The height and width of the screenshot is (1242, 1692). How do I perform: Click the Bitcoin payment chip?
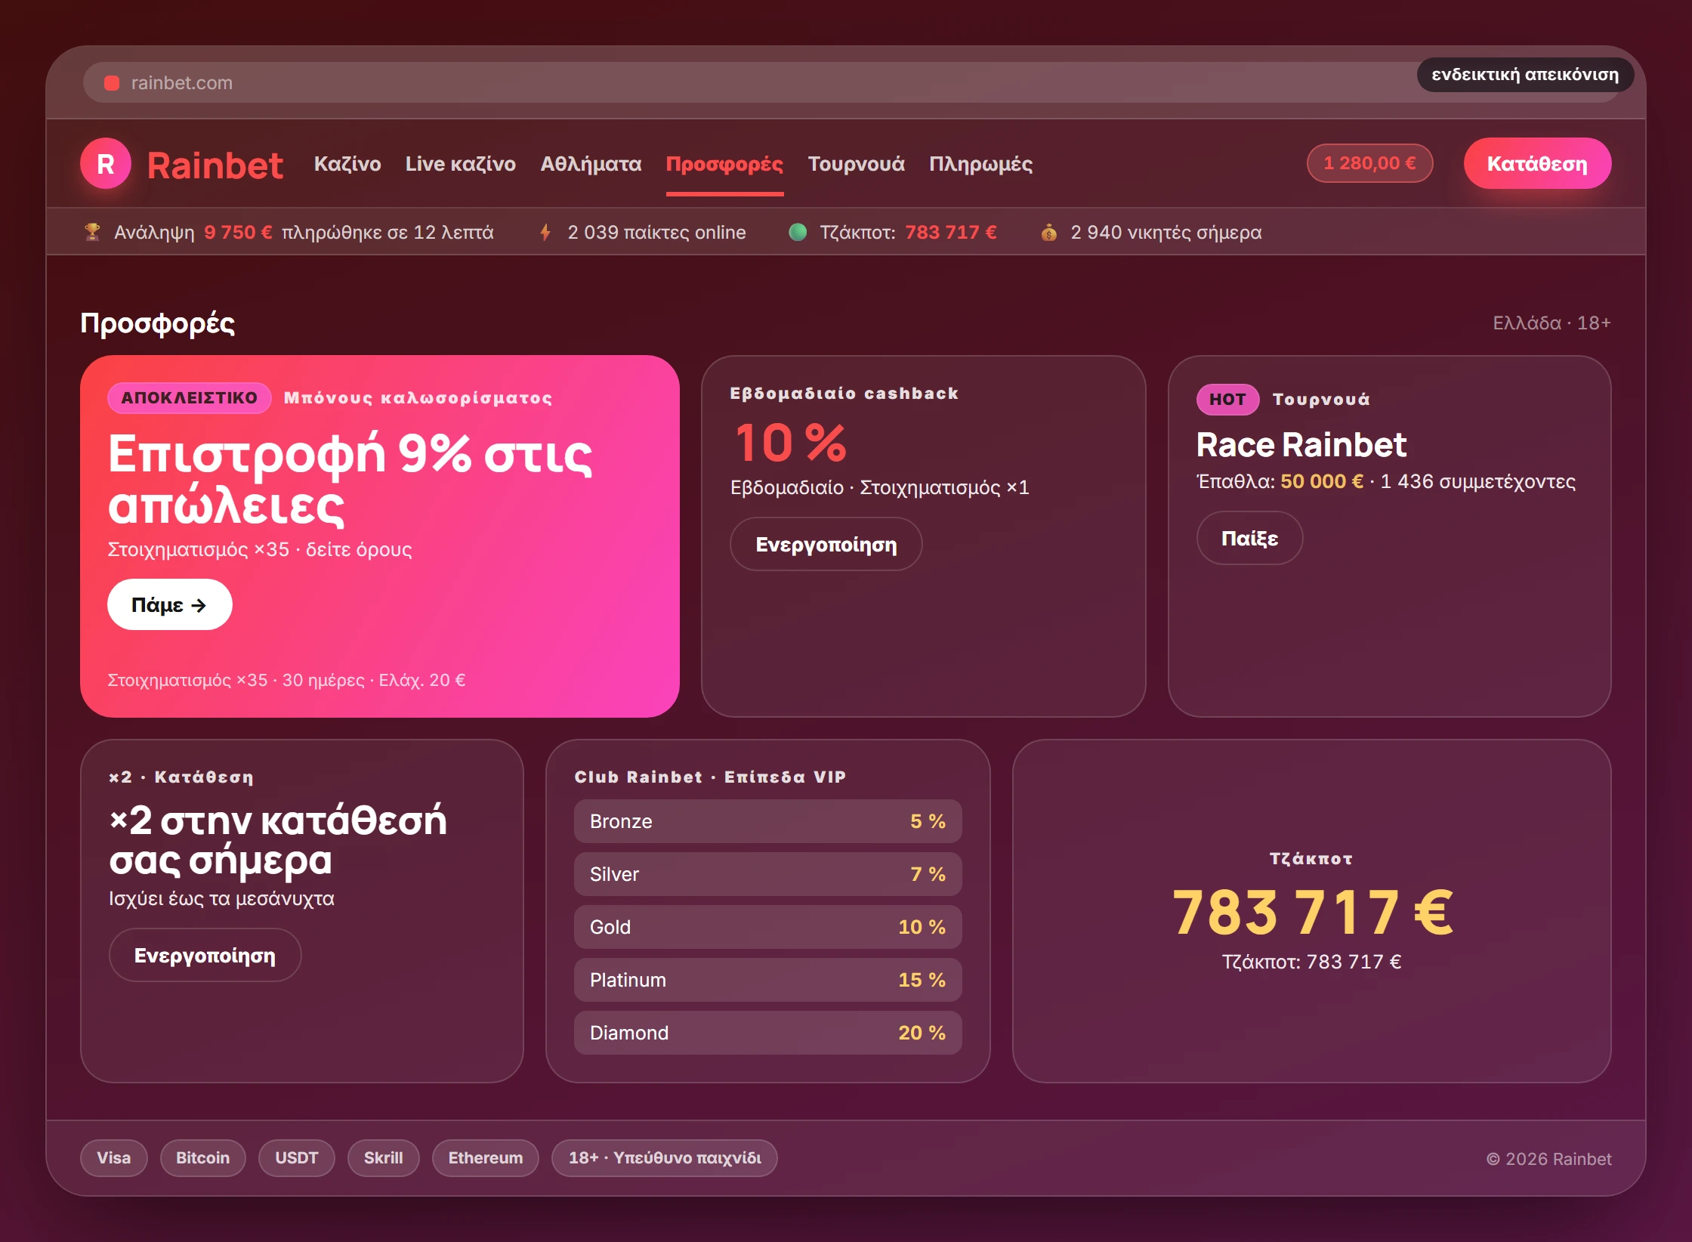[202, 1157]
